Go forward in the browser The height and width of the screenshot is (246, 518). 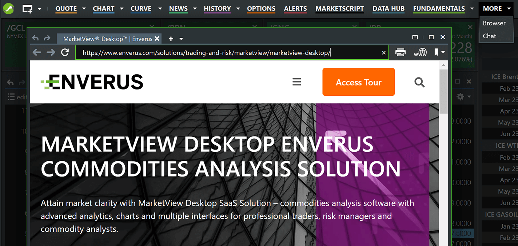pyautogui.click(x=51, y=52)
